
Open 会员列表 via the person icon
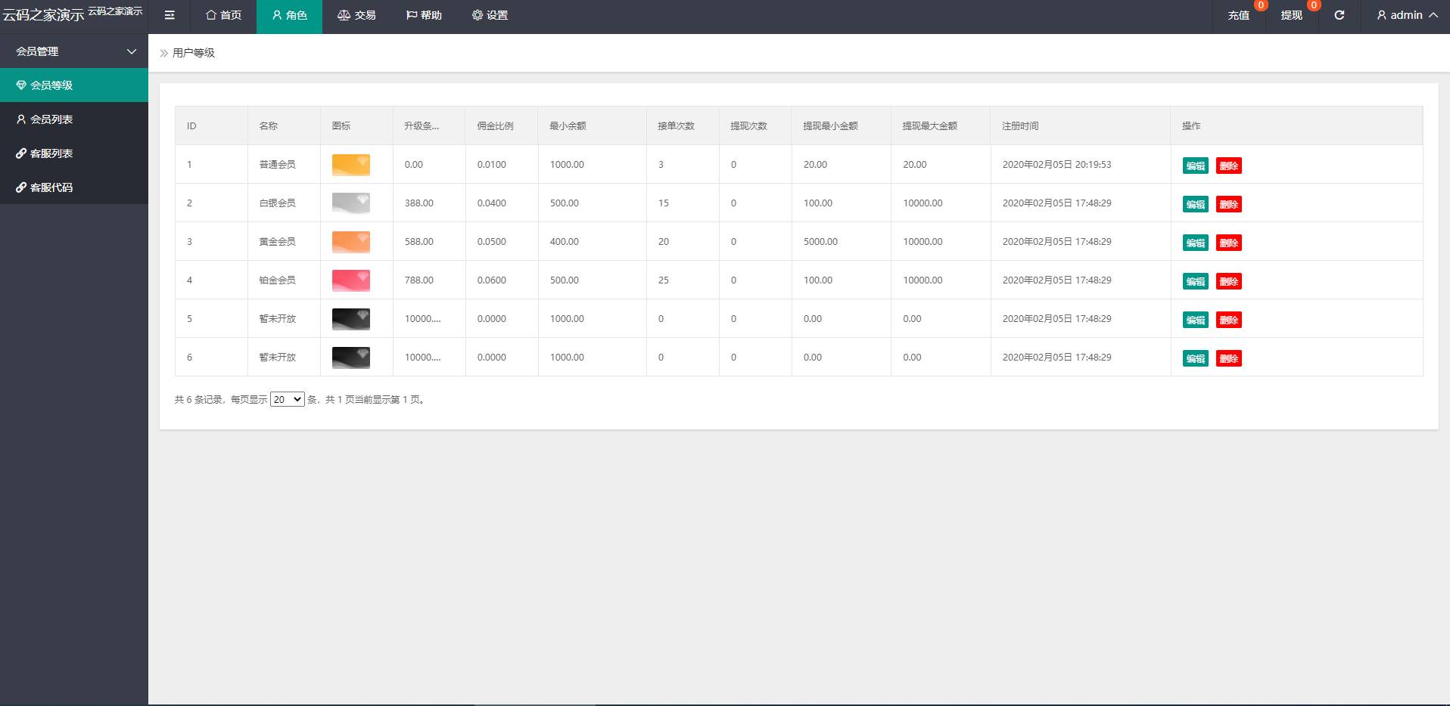20,119
